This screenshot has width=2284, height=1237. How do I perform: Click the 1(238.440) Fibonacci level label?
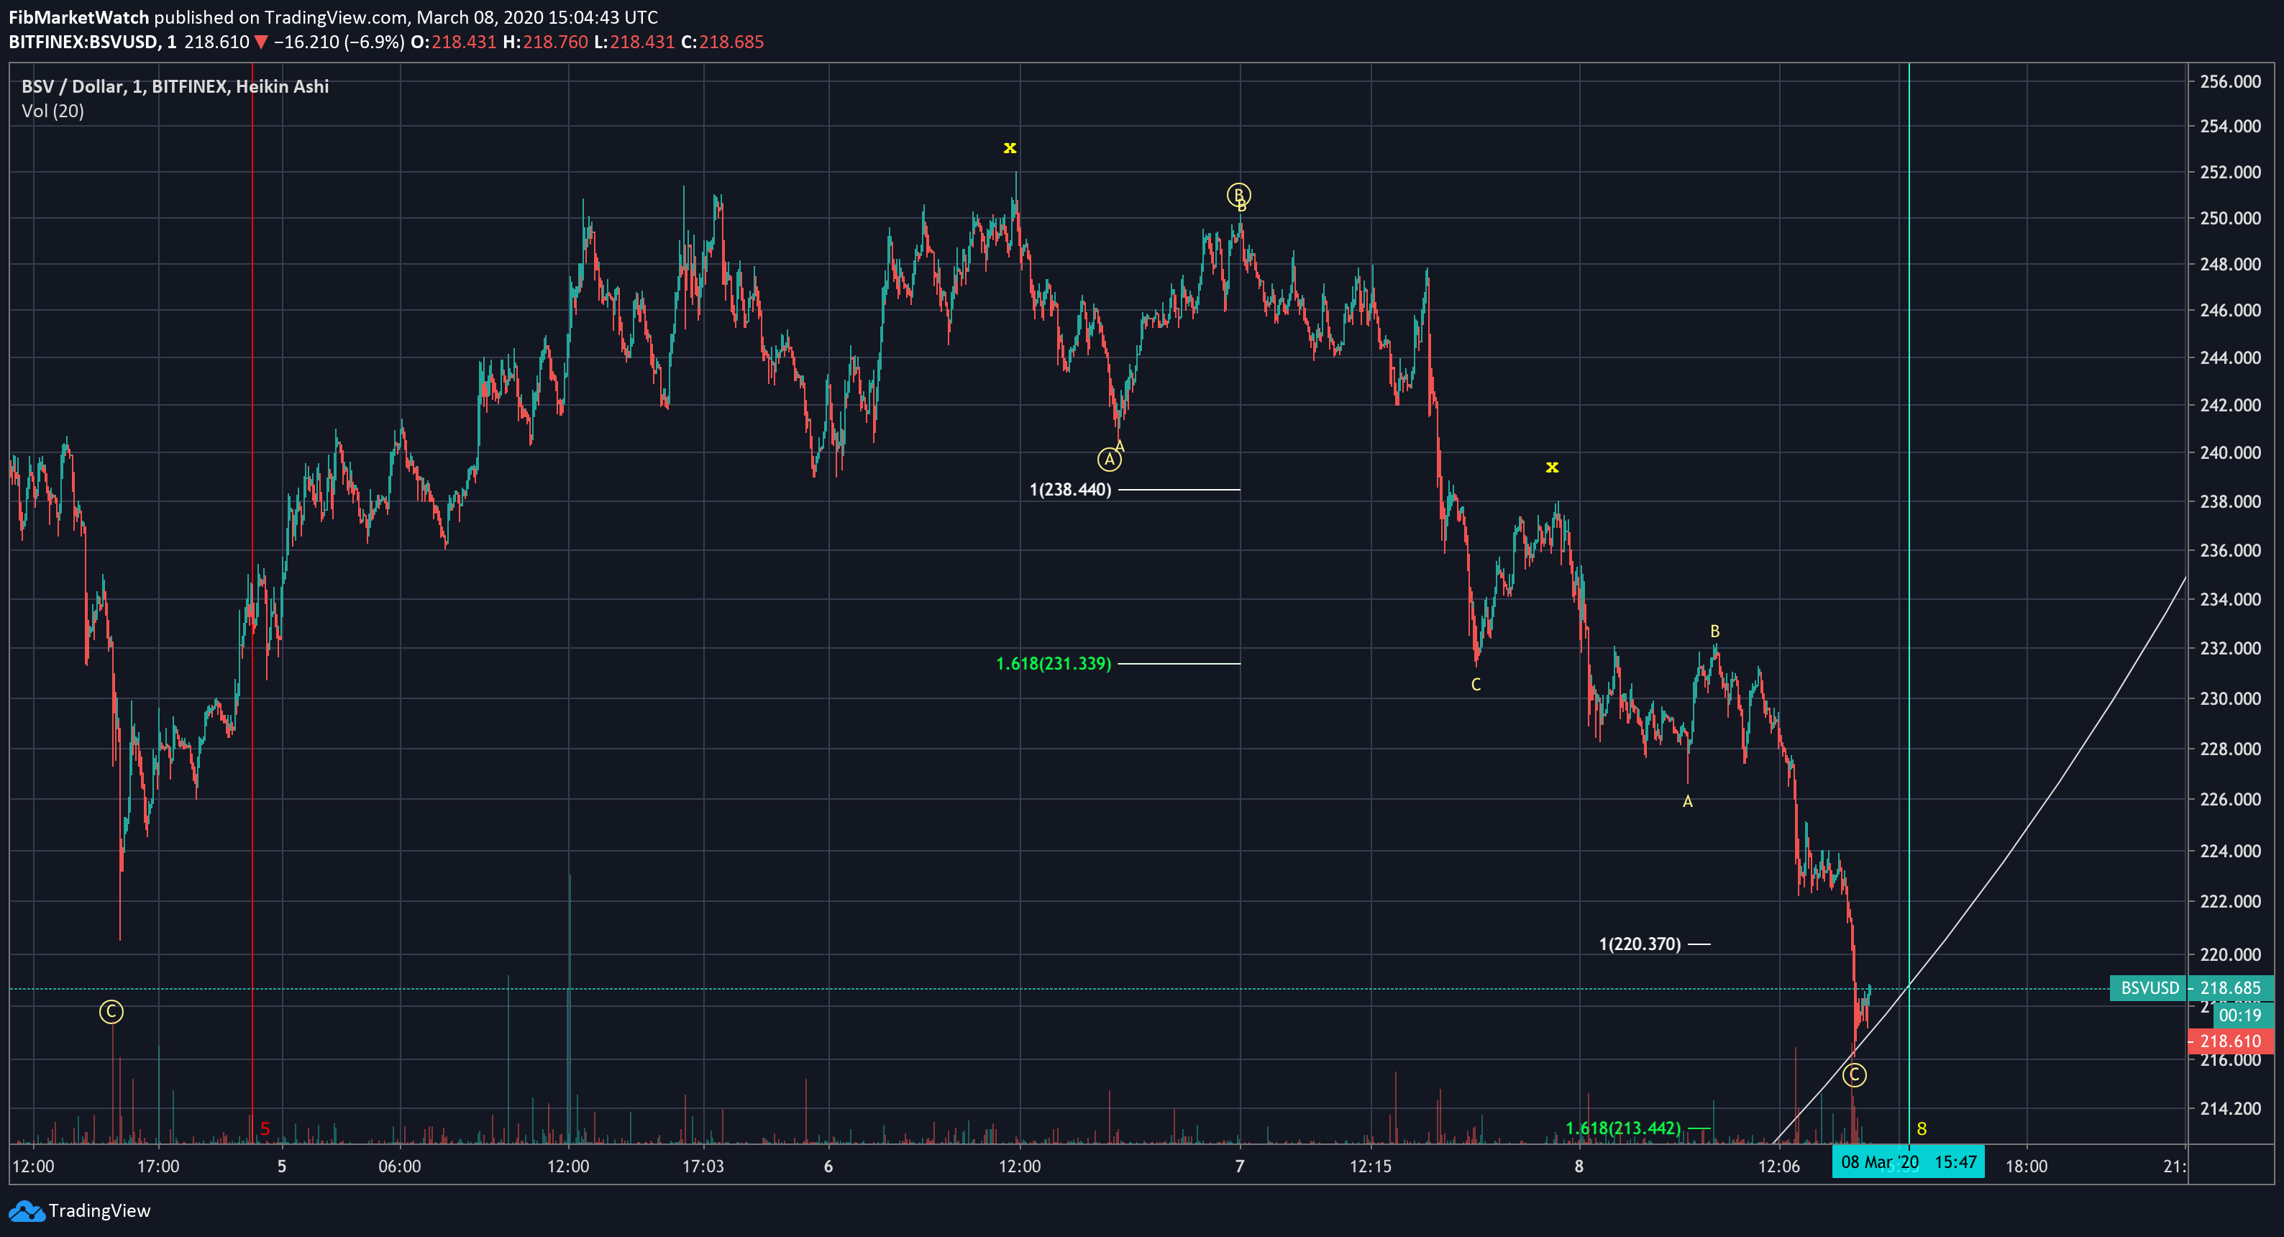pyautogui.click(x=1070, y=490)
